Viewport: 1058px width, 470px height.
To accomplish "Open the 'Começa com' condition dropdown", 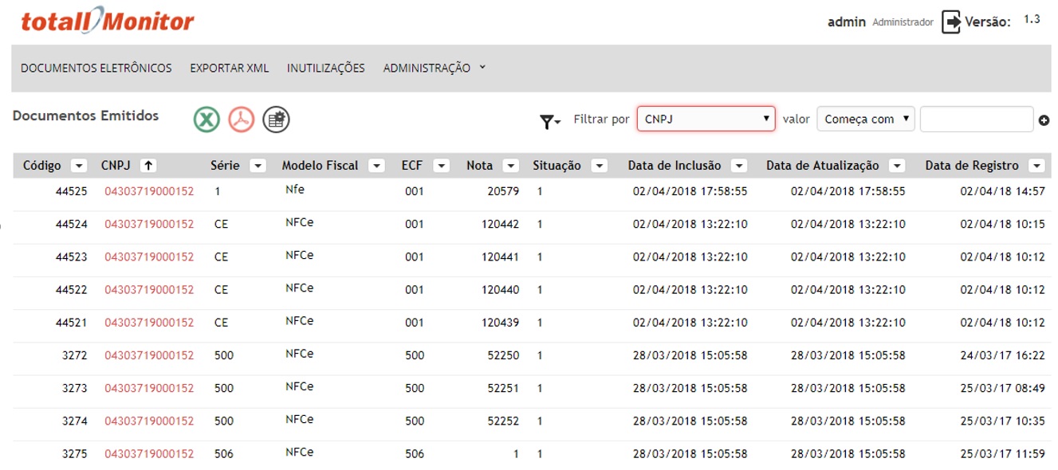I will click(865, 119).
